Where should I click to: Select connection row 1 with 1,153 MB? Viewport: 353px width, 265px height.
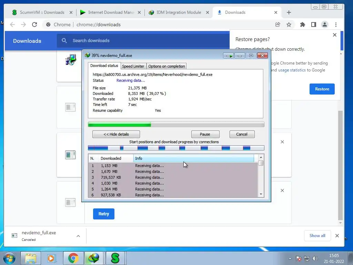point(173,166)
